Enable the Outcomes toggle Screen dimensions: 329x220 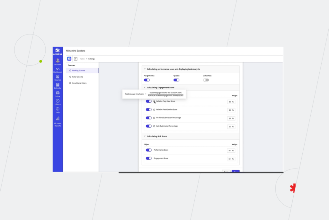click(206, 80)
